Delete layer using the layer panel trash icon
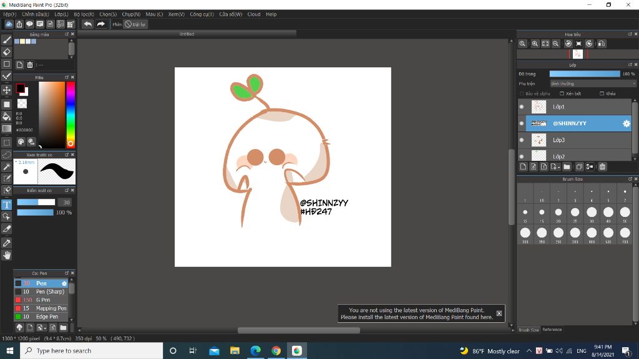The image size is (639, 359). (x=602, y=167)
